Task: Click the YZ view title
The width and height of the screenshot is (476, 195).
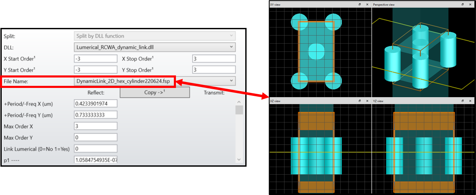Action: [379, 101]
